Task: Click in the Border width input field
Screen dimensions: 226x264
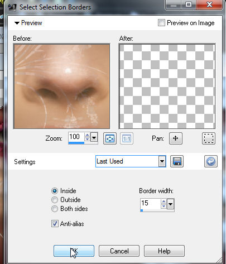Action: (150, 204)
